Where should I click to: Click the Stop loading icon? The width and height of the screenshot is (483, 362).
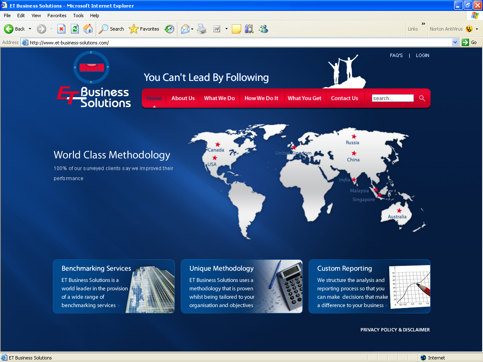[x=61, y=29]
